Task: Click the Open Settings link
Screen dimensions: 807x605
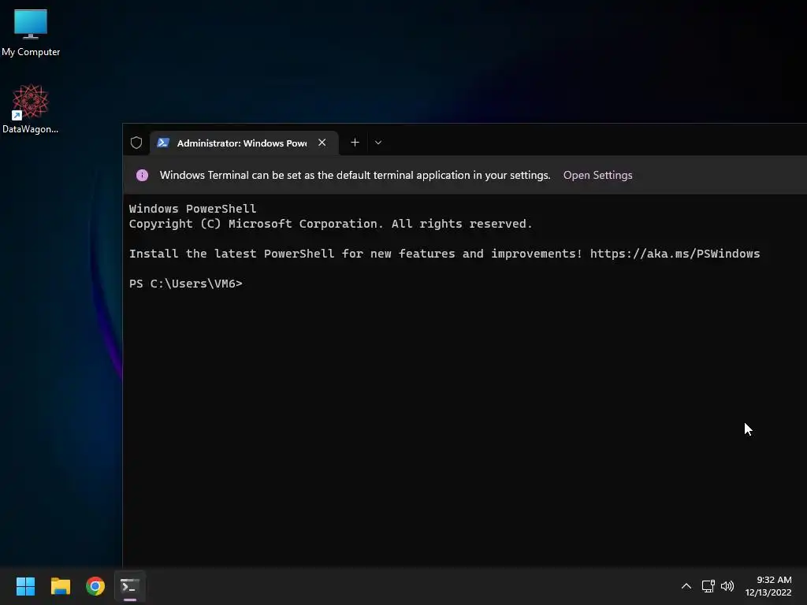Action: [597, 175]
